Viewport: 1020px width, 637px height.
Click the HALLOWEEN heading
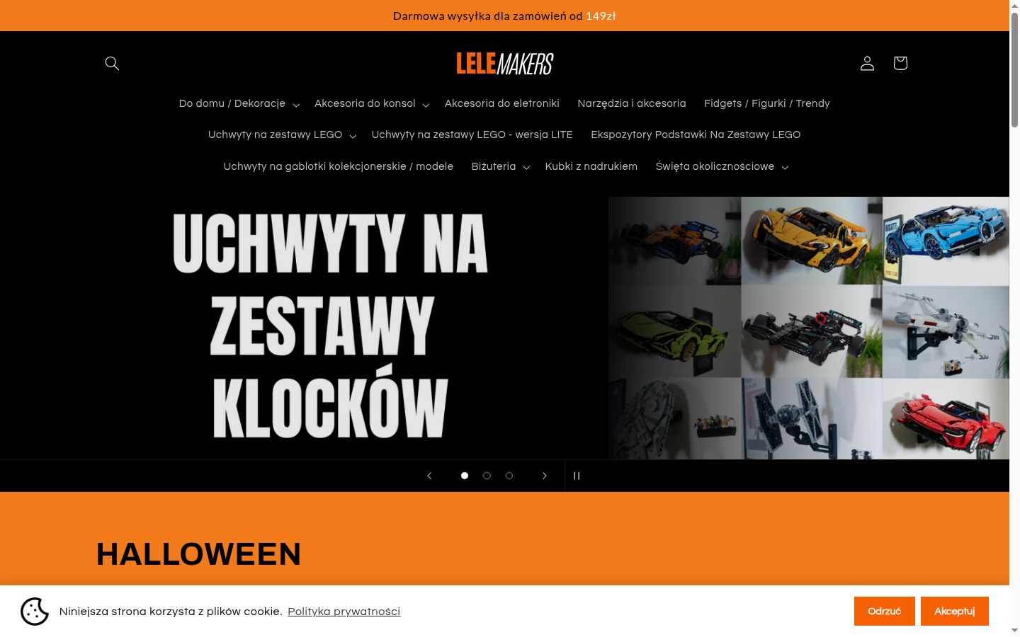pyautogui.click(x=199, y=554)
